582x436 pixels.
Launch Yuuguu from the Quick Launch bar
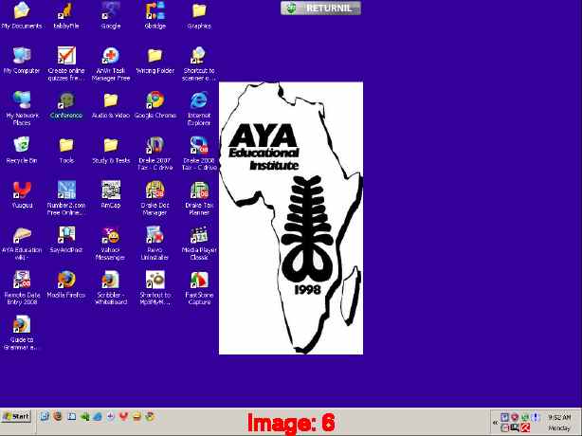click(123, 416)
